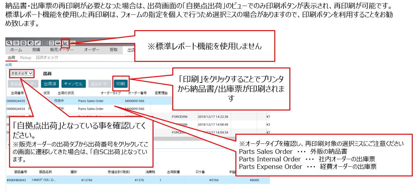Click the printer icon in toolbar
Image resolution: width=419 pixels, height=194 pixels.
coord(58,43)
